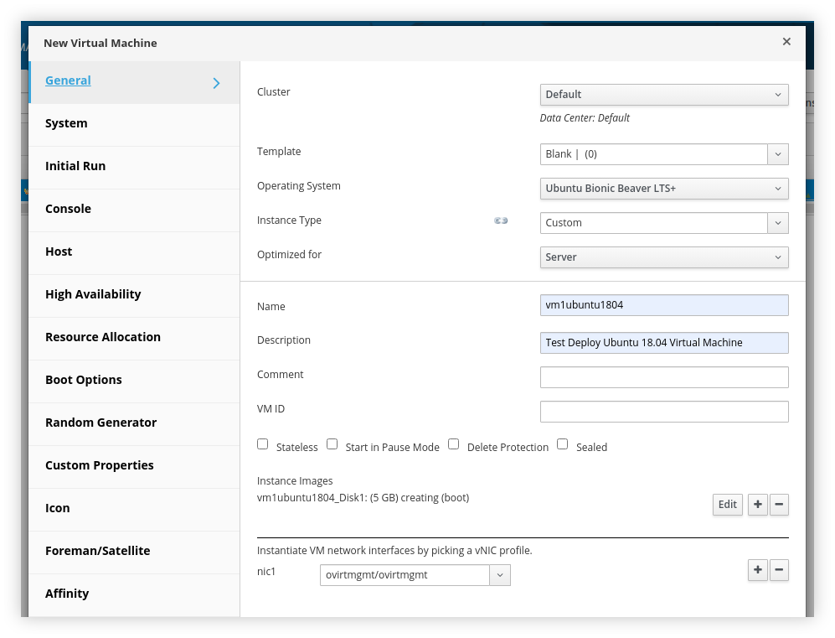This screenshot has height=638, width=835.
Task: Close the New Virtual Machine dialog
Action: coord(786,42)
